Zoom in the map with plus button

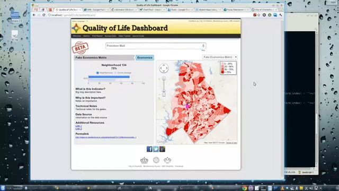tap(164, 78)
